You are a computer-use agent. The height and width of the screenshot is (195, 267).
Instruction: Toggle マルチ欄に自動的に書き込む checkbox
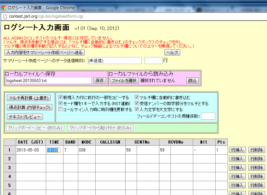(137, 97)
